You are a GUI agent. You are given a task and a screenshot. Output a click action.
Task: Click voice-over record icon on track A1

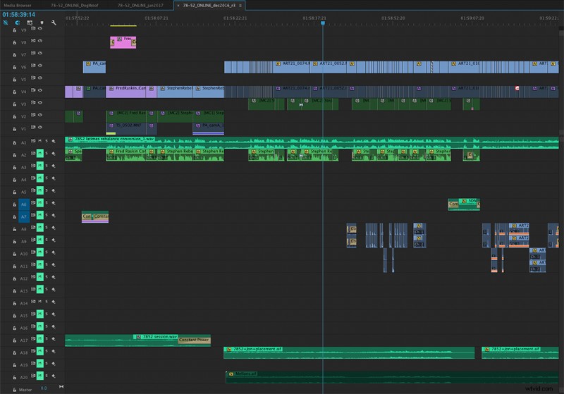[54, 141]
